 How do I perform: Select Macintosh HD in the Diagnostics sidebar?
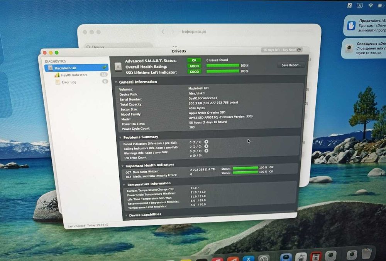[x=76, y=68]
